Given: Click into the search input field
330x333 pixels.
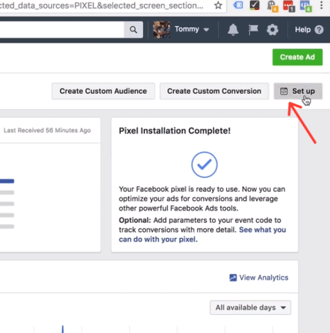Looking at the screenshot, I should pyautogui.click(x=62, y=30).
